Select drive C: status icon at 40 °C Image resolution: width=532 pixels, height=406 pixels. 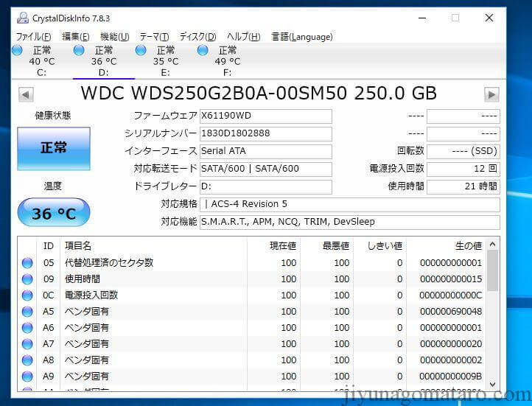click(x=17, y=50)
